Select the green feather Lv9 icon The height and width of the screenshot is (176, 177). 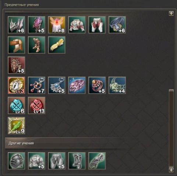(17, 126)
